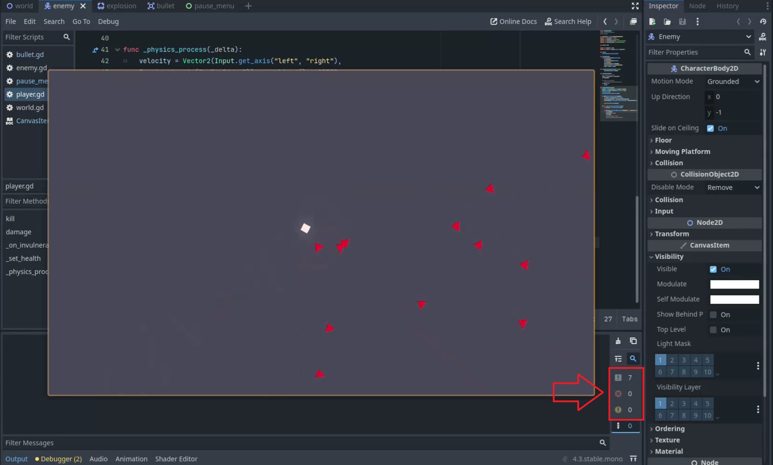Clear output icon in Output panel

(x=618, y=341)
